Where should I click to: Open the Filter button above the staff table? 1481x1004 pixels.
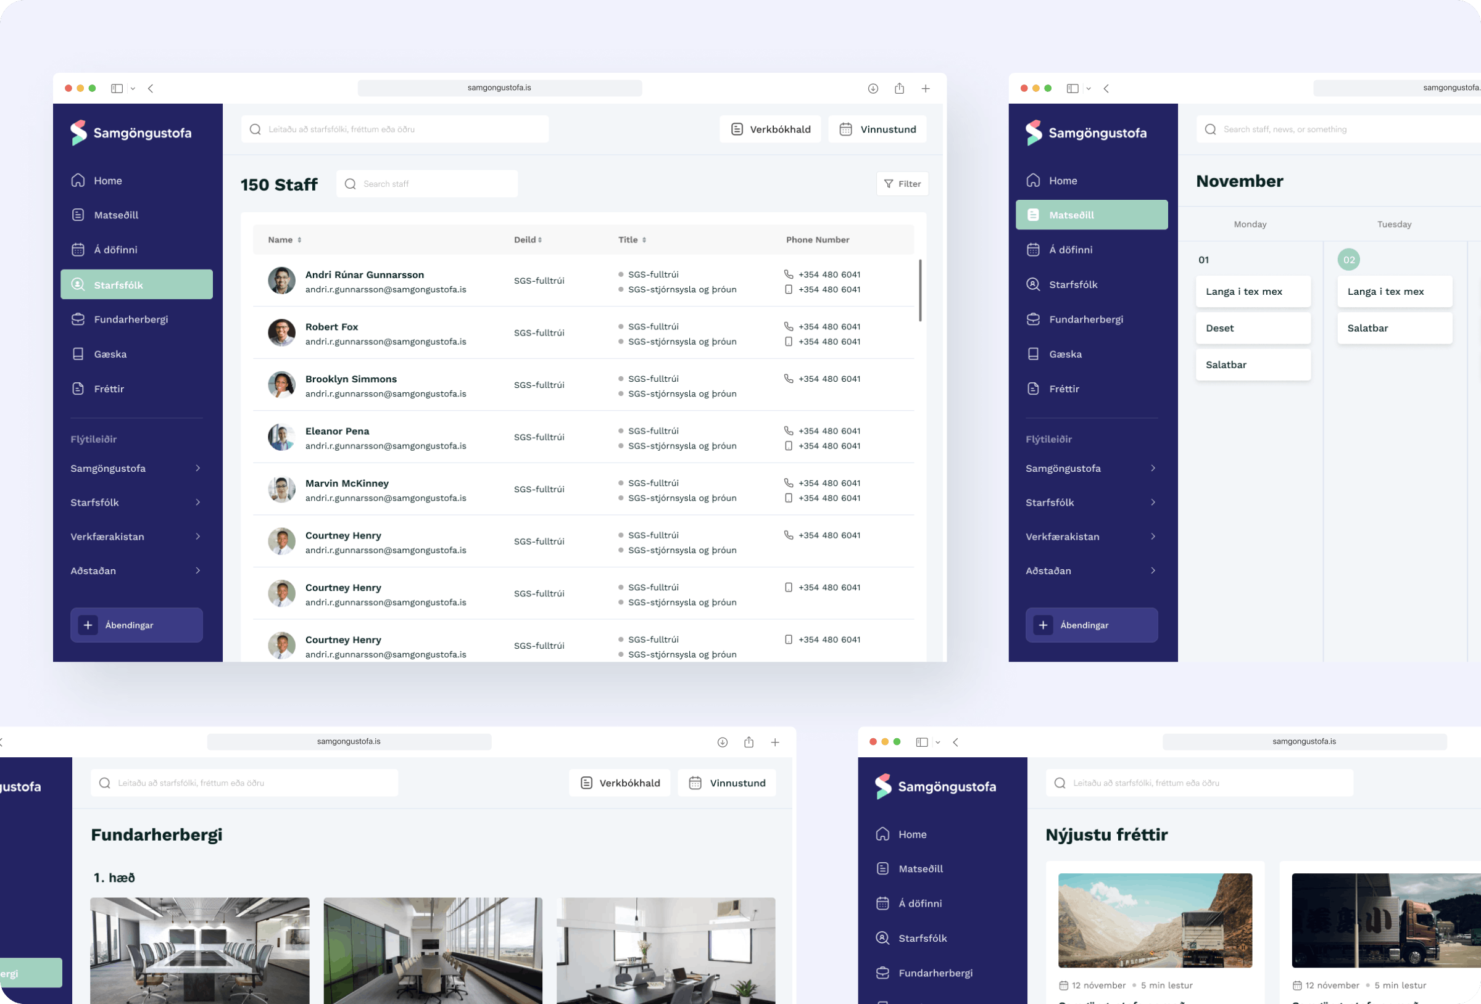pos(902,184)
